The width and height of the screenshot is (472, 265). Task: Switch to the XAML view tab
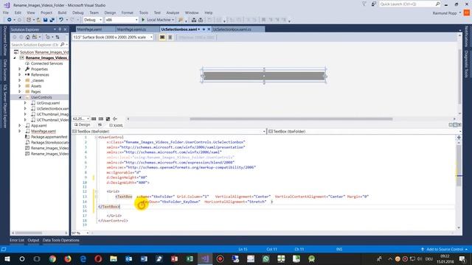point(117,125)
